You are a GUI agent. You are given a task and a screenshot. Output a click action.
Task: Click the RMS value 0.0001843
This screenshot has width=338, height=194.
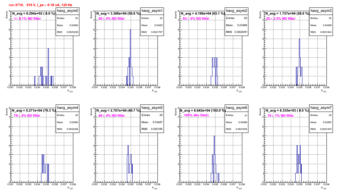(326, 32)
